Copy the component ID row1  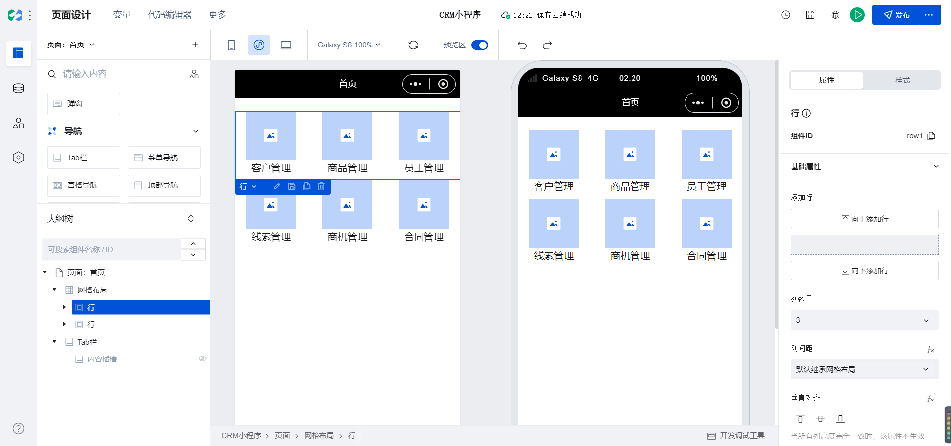[x=931, y=136]
